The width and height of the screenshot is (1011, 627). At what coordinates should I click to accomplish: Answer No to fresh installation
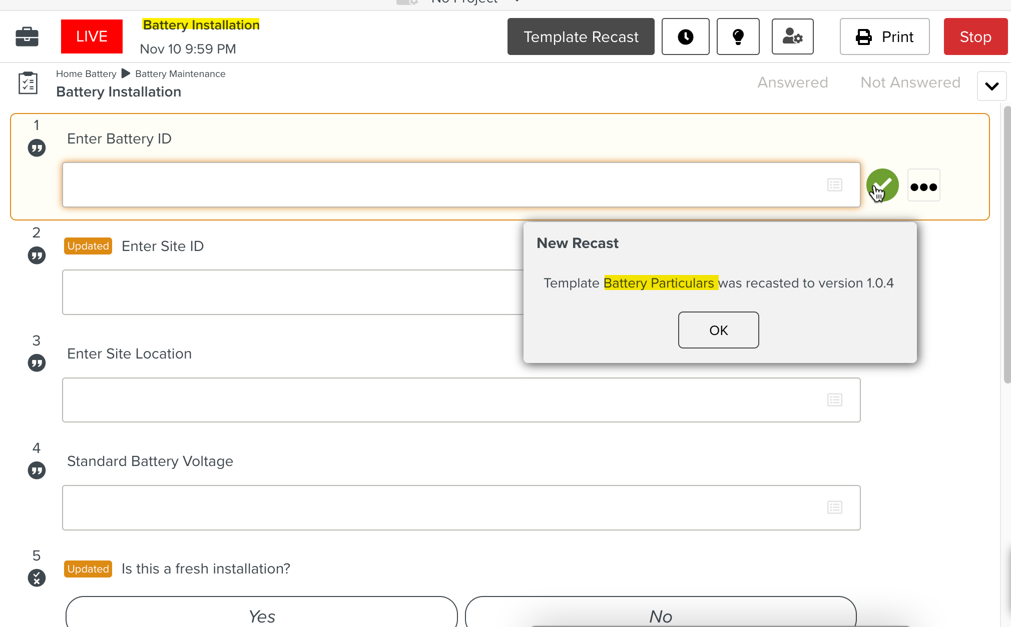click(x=661, y=612)
